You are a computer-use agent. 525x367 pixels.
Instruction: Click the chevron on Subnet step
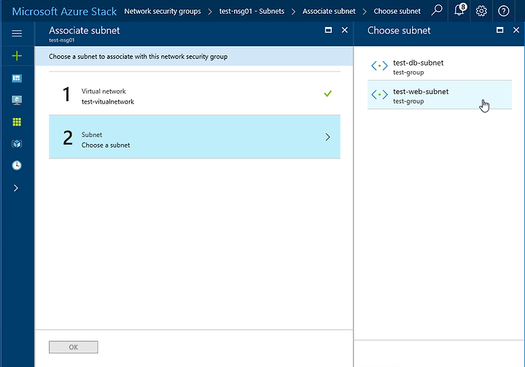tap(327, 137)
